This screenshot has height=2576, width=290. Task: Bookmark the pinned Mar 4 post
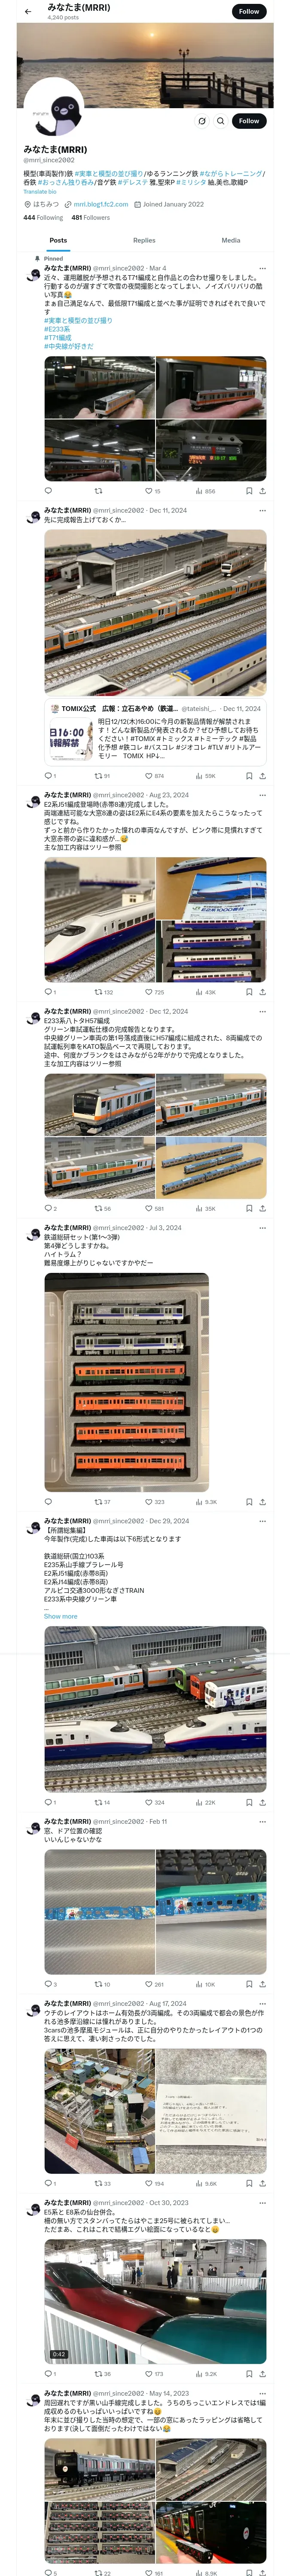click(x=249, y=491)
